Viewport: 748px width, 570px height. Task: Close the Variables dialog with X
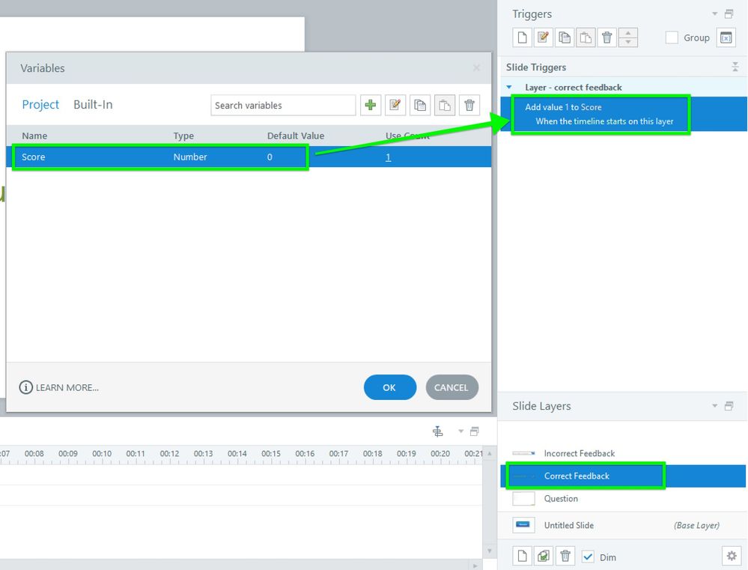476,68
